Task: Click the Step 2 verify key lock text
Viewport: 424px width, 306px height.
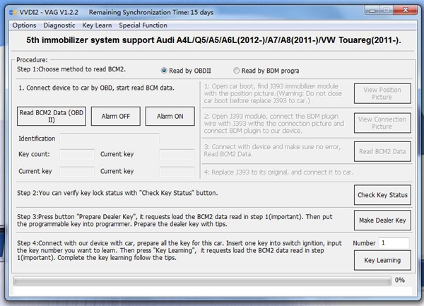Action: coord(117,193)
